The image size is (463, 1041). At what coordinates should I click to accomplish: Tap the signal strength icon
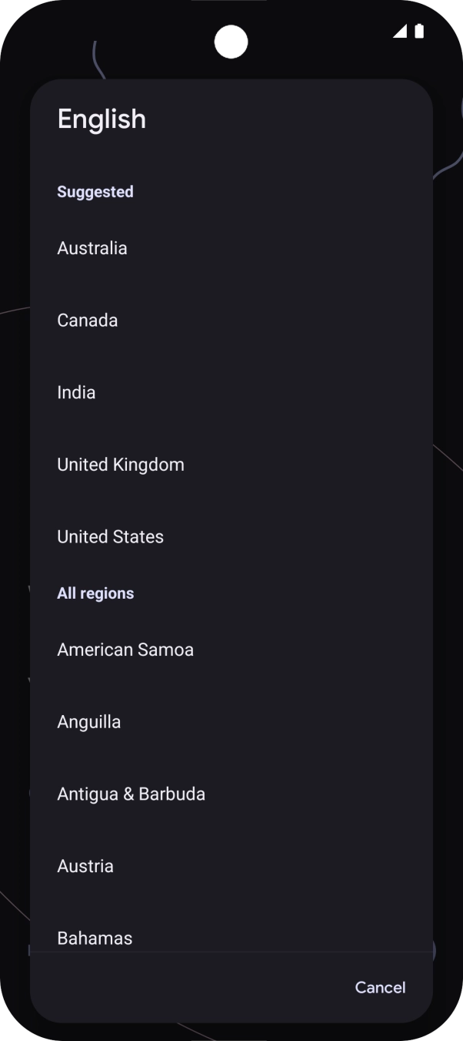pos(401,32)
